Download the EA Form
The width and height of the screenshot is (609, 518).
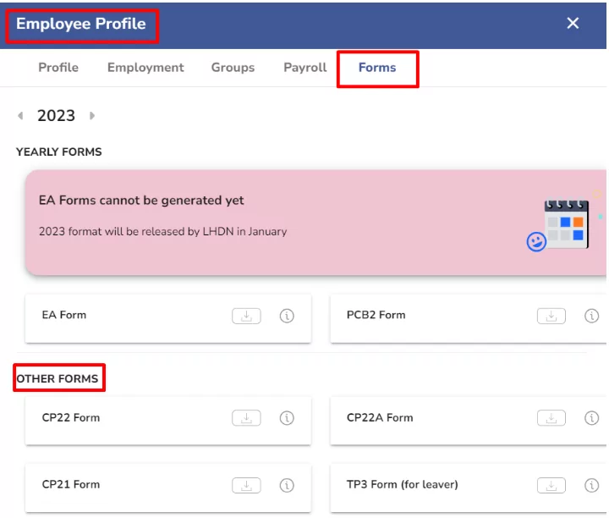(246, 316)
